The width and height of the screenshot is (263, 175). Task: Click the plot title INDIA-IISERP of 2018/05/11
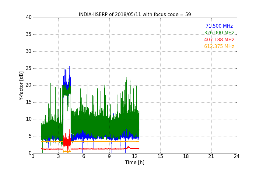135,14
